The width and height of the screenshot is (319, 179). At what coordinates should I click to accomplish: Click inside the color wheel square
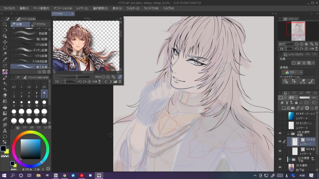coord(31,149)
